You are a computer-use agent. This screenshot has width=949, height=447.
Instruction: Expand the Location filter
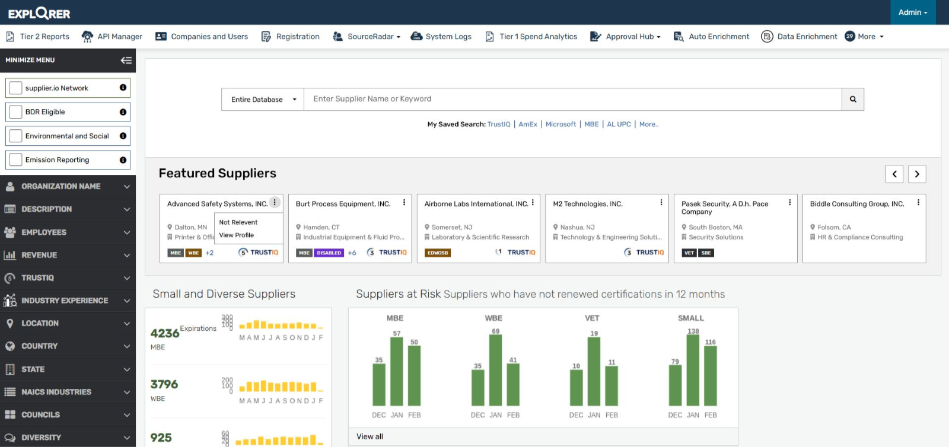pyautogui.click(x=68, y=324)
